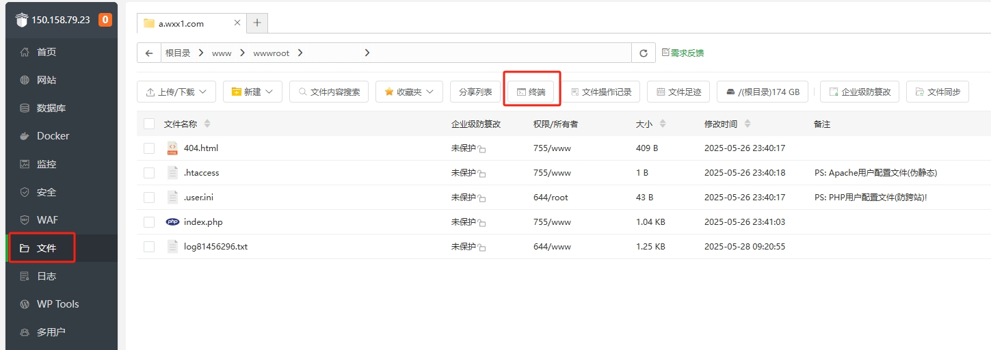Add a new tab with plus button

coord(257,23)
